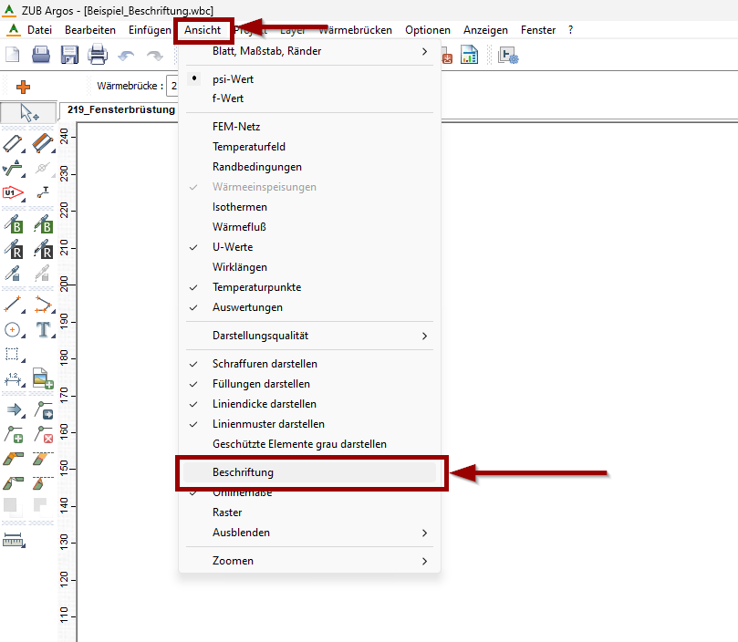Select the f-Wert radio option
Screen dimensions: 738x642
click(227, 98)
